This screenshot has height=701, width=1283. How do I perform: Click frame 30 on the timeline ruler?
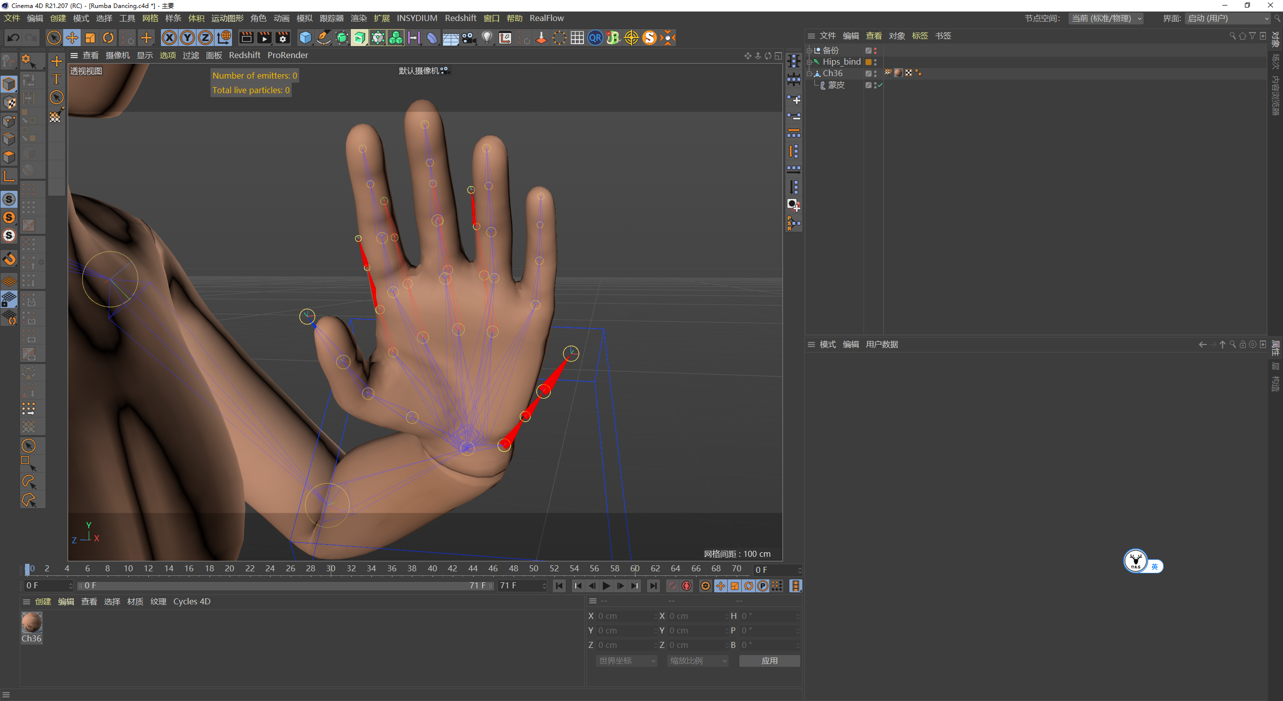pyautogui.click(x=331, y=569)
